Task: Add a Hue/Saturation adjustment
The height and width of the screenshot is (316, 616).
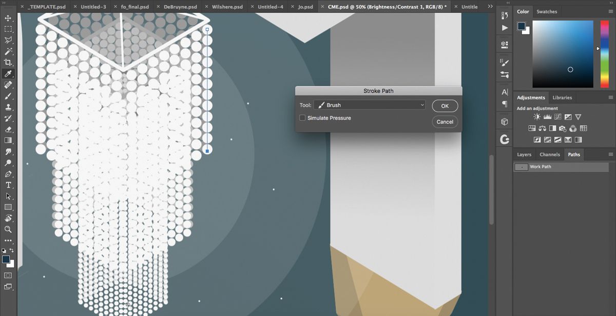Action: click(532, 128)
